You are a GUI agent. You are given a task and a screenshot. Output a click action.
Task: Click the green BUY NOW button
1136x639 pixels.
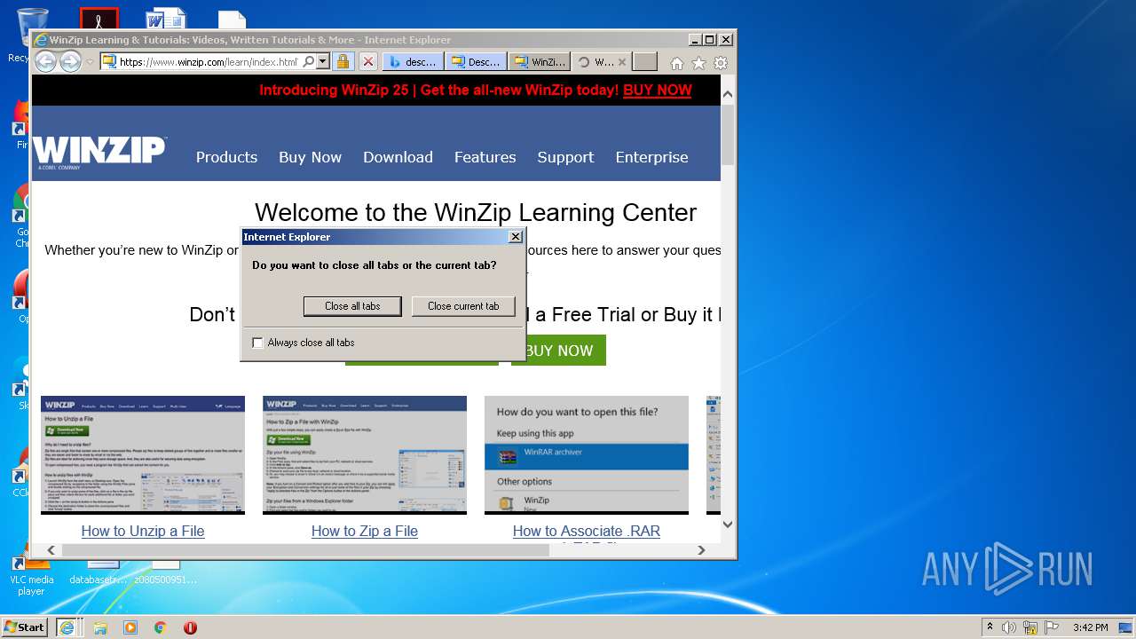tap(559, 351)
